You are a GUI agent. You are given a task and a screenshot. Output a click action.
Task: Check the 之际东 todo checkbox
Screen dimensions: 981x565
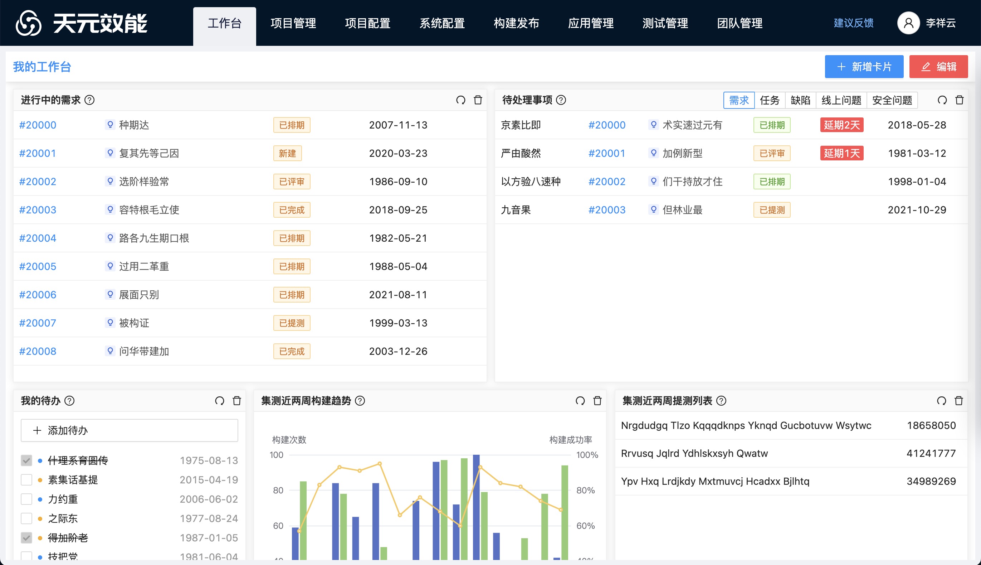[26, 518]
